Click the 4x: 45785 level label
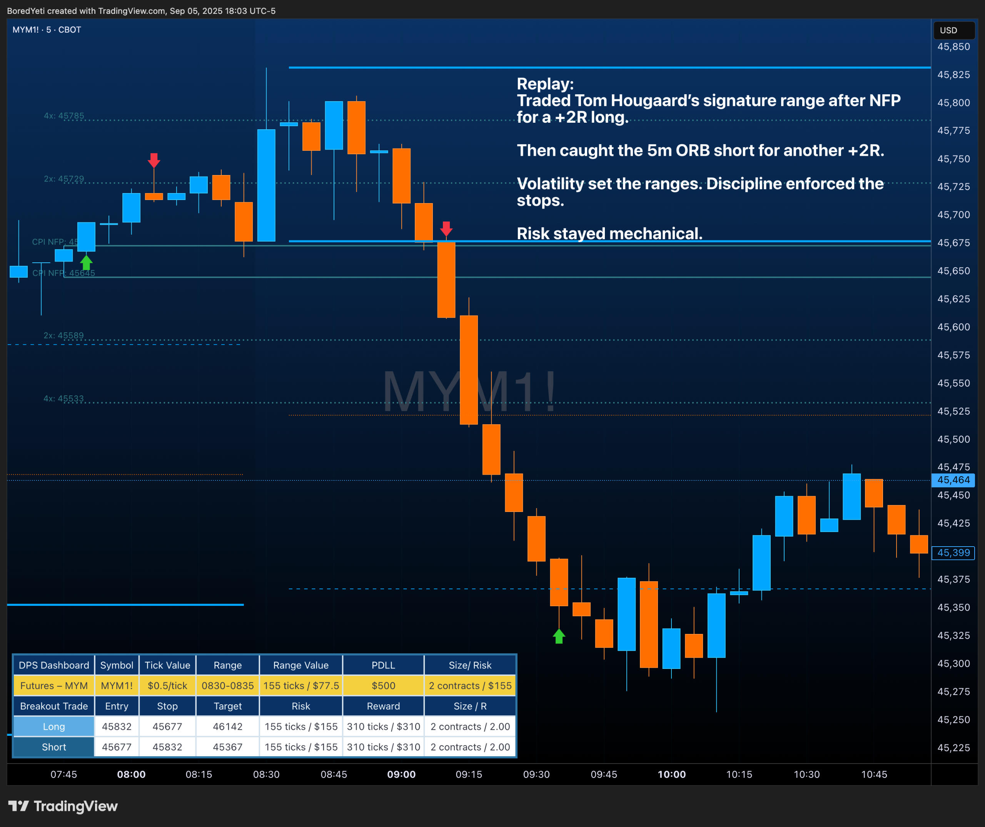The image size is (985, 827). (x=64, y=115)
